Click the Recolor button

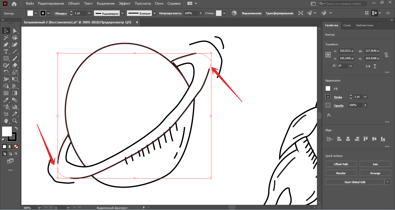coord(341,173)
